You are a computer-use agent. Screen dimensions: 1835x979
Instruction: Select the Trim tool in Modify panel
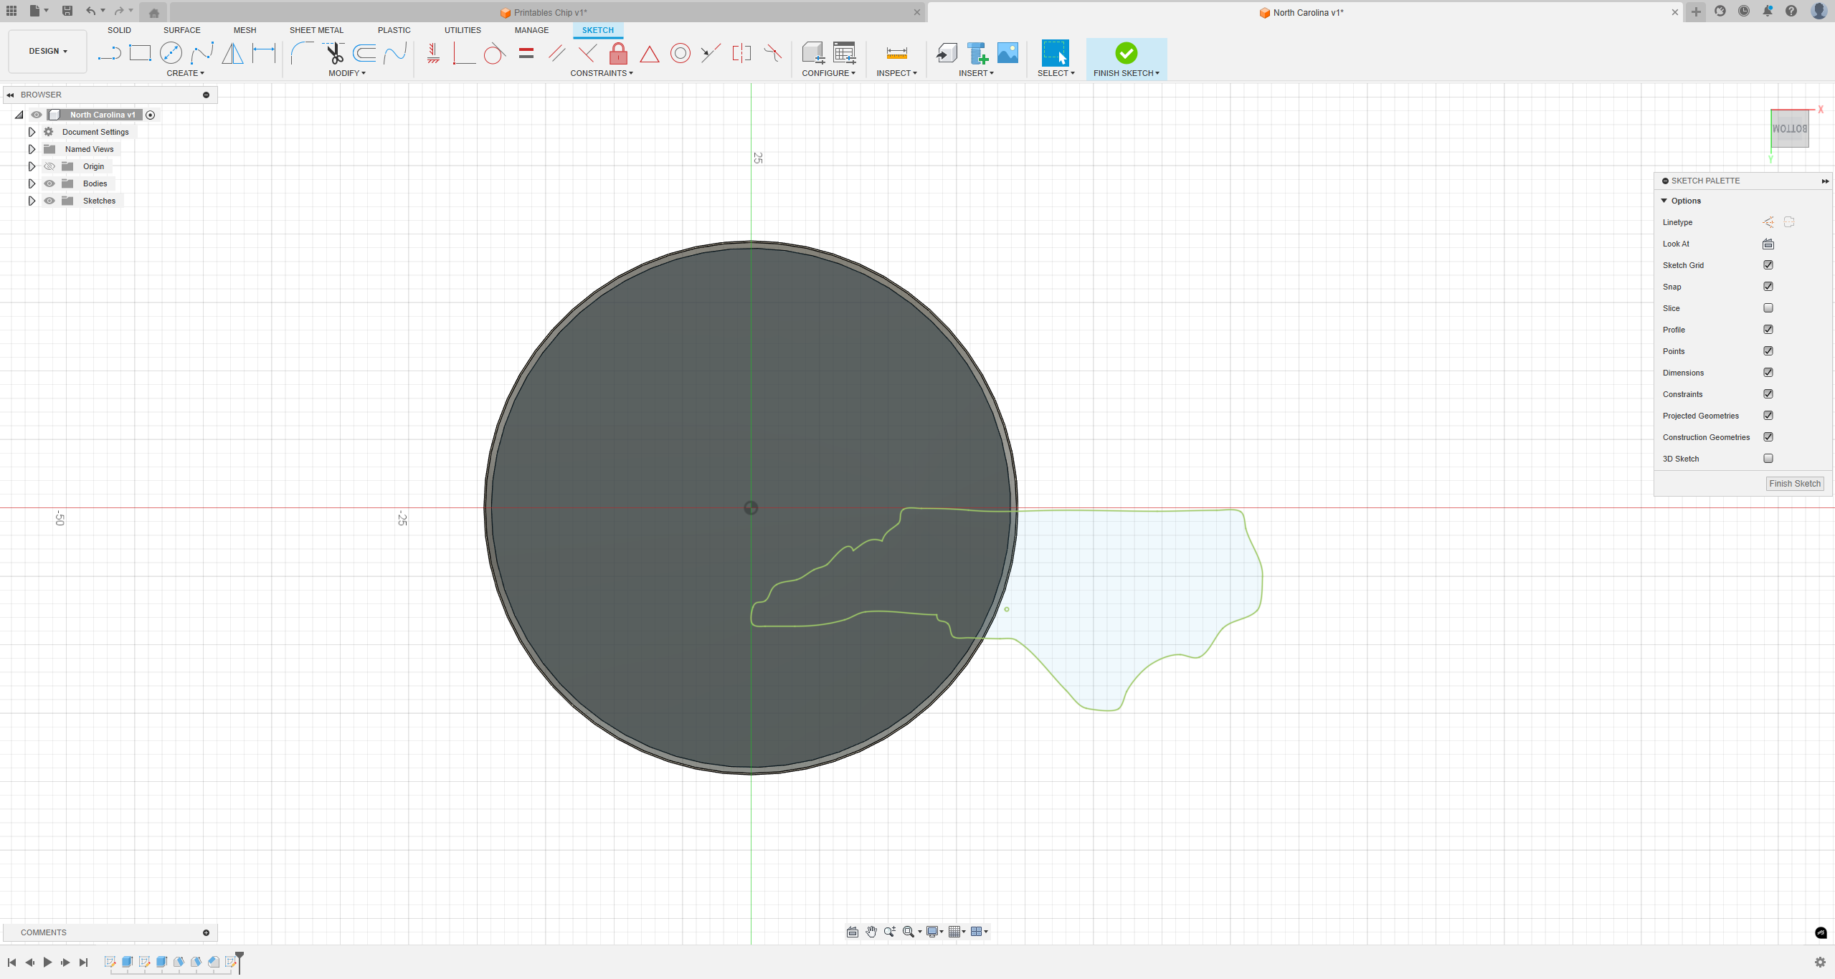pyautogui.click(x=336, y=52)
